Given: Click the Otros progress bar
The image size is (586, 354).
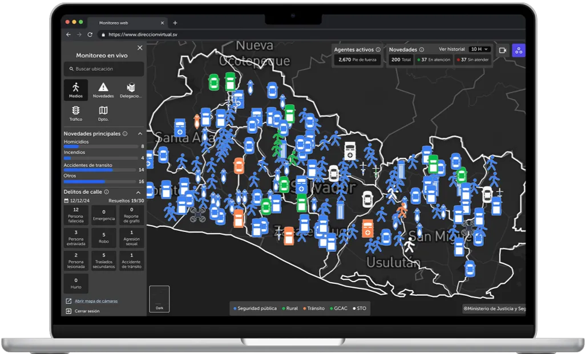Looking at the screenshot, I should (100, 181).
